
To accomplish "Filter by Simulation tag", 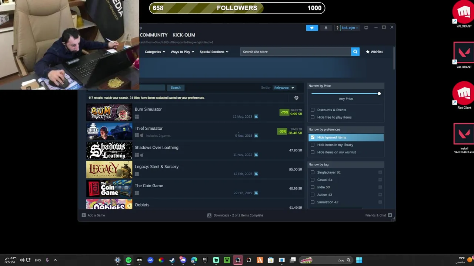I will point(313,202).
